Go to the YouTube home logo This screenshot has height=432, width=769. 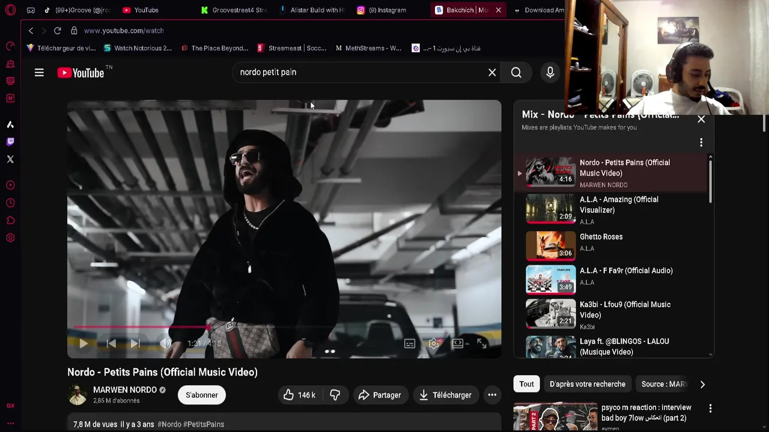point(81,73)
